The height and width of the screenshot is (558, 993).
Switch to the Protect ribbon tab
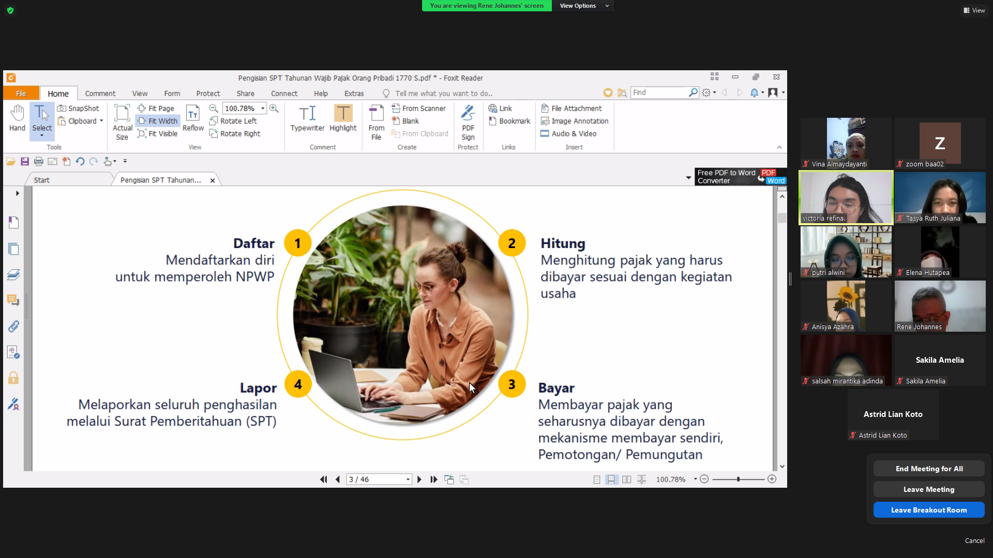pos(208,94)
